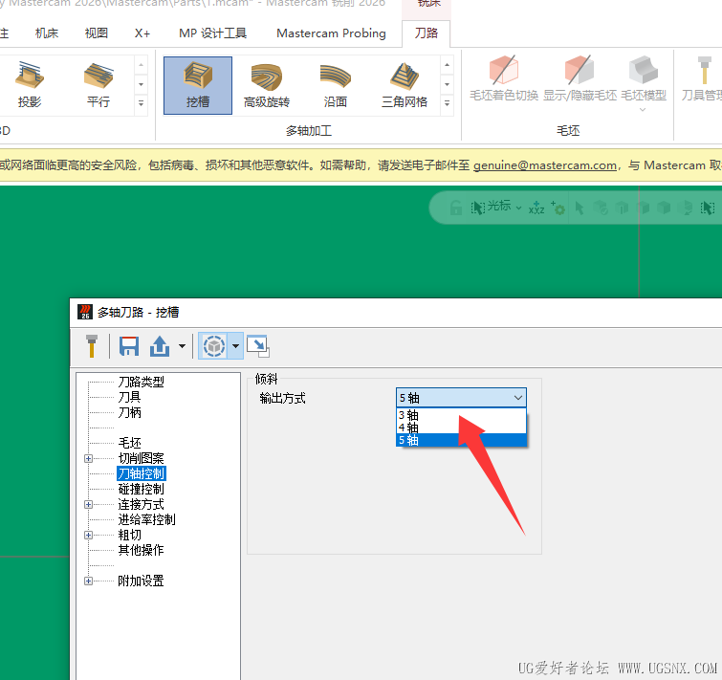The height and width of the screenshot is (680, 722).
Task: Click the arrow pointer selection icon
Action: (x=580, y=208)
